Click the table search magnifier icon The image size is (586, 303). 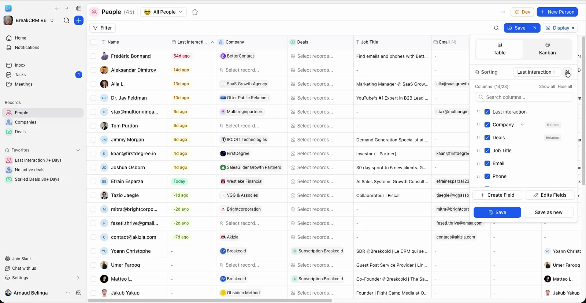tap(496, 28)
